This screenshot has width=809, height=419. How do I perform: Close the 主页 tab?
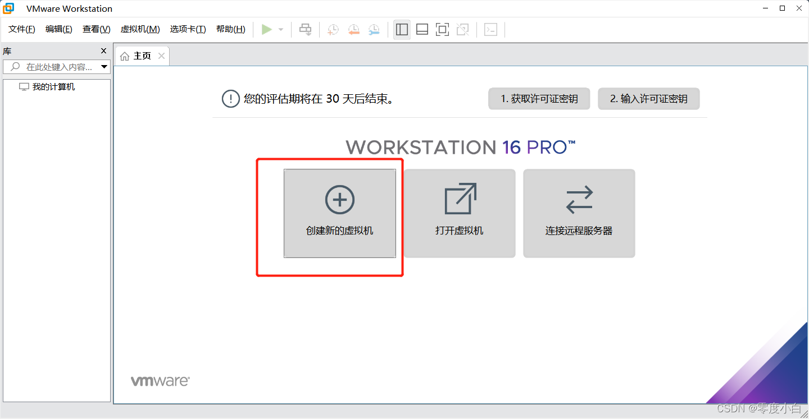[x=161, y=56]
